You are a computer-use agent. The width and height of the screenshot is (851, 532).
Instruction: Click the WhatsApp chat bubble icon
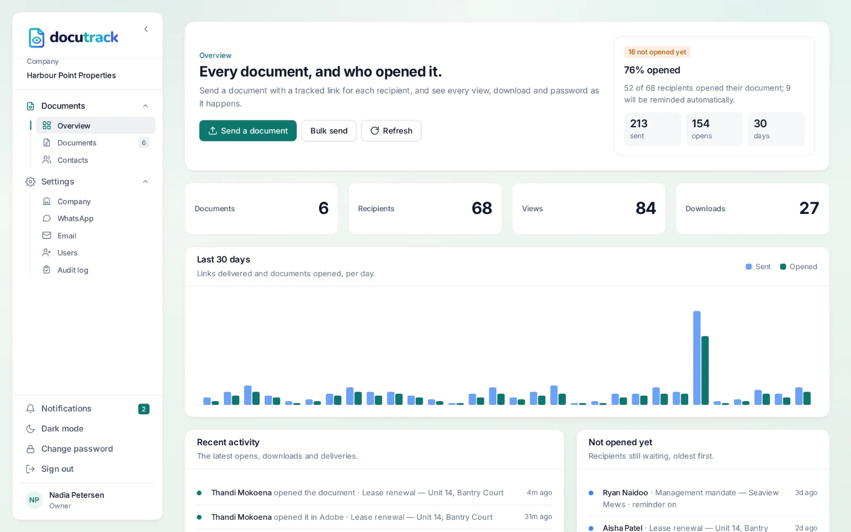(x=47, y=218)
